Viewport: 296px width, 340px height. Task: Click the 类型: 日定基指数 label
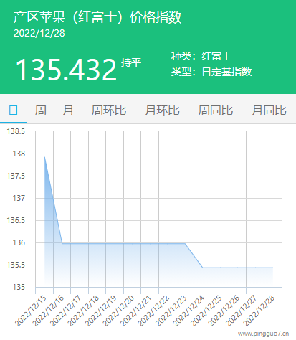coord(211,72)
